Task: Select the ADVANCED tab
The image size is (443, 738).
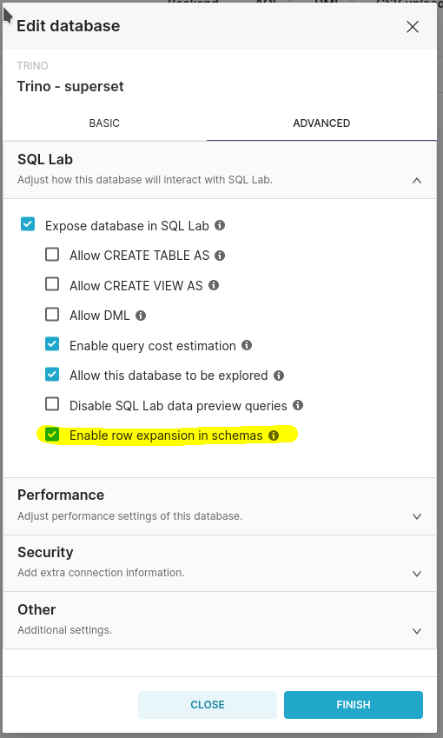Action: [x=321, y=123]
